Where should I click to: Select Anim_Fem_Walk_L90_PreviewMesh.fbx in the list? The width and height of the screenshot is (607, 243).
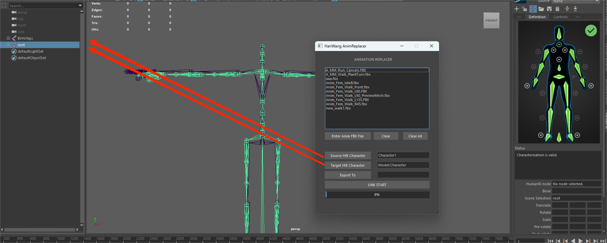[377, 96]
